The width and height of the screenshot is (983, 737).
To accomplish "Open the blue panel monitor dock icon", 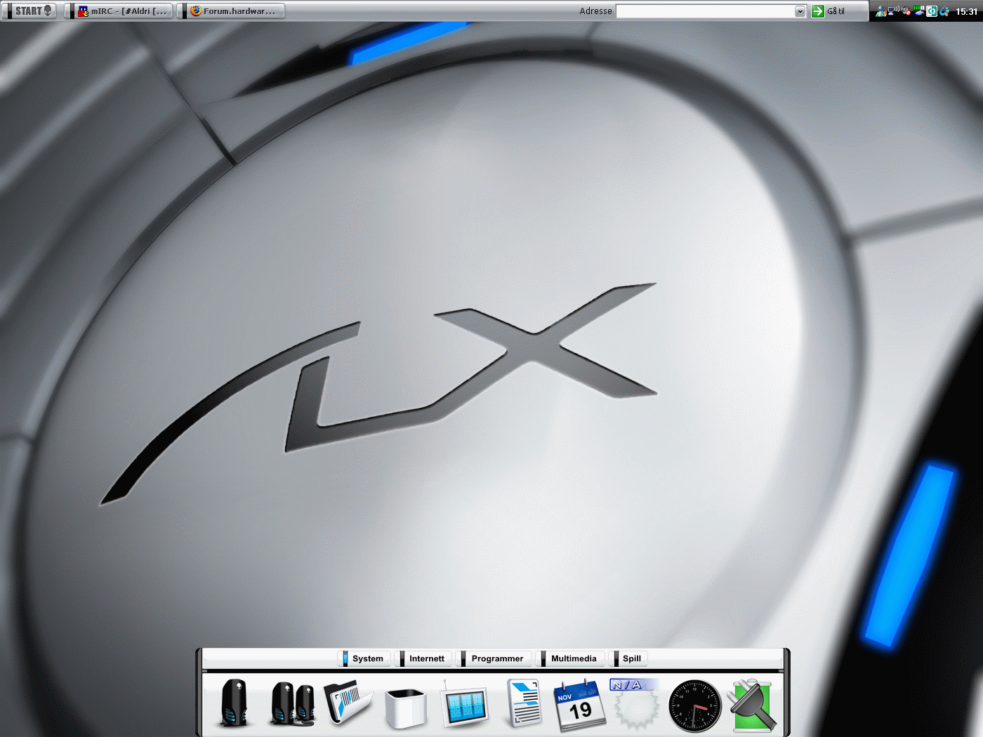I will [464, 705].
